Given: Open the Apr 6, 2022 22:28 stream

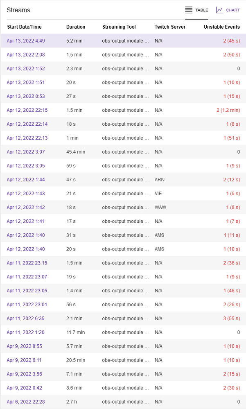Looking at the screenshot, I should (26, 402).
